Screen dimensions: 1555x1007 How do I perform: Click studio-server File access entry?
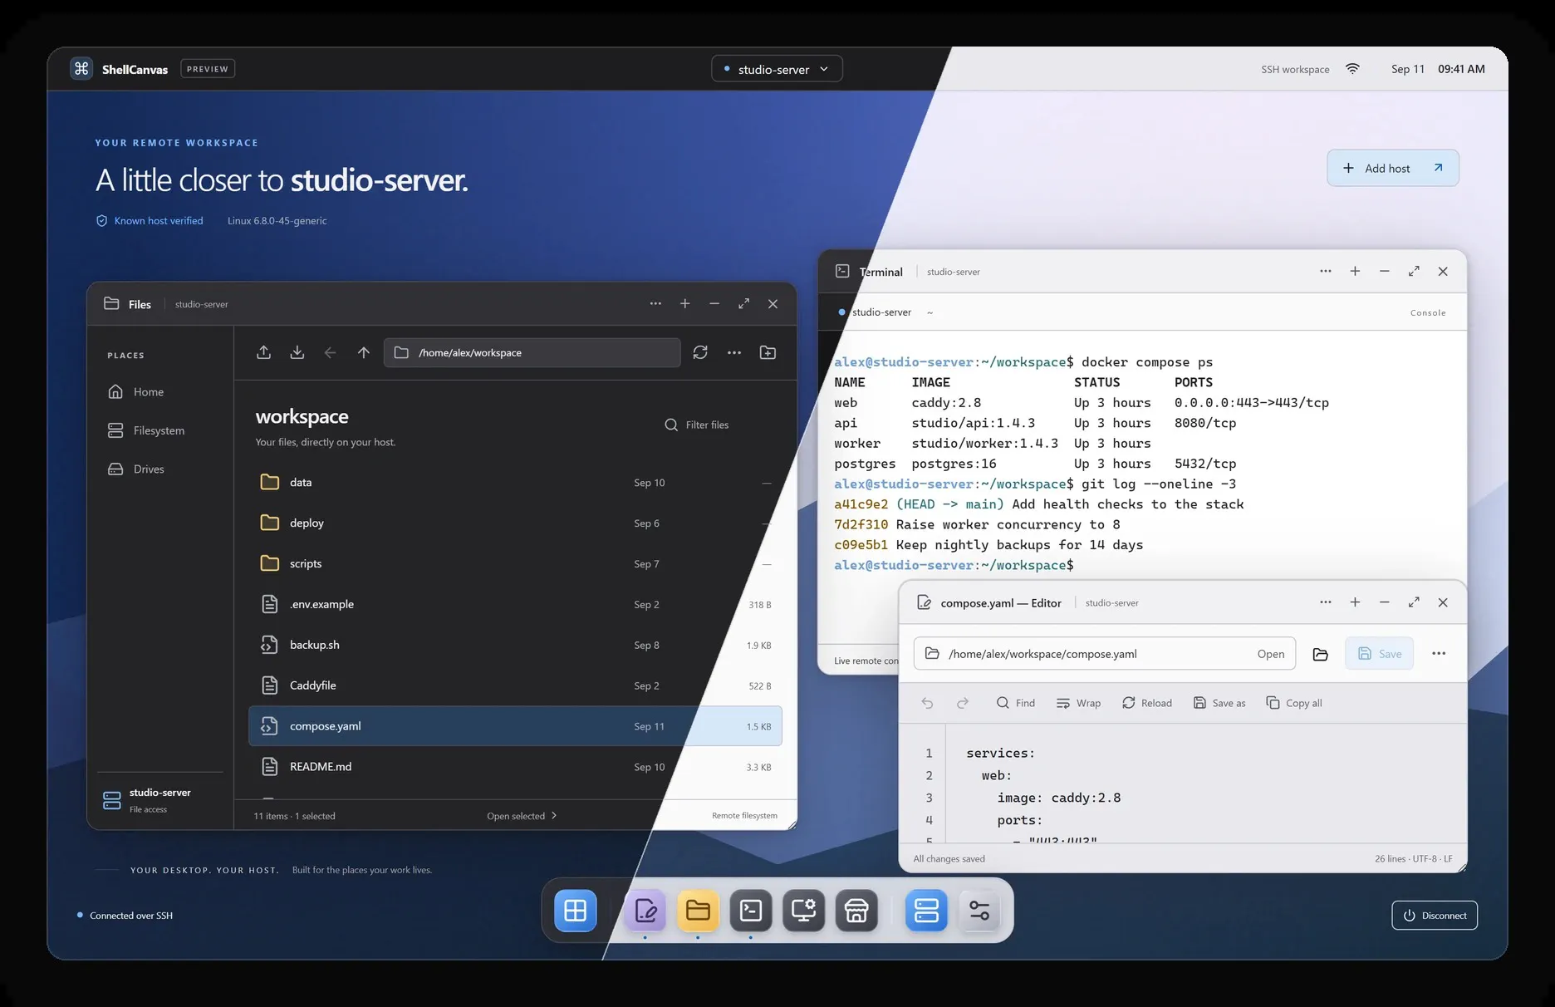[x=159, y=800]
